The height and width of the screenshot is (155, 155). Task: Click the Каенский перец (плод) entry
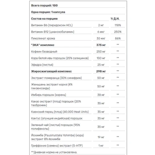(60, 112)
